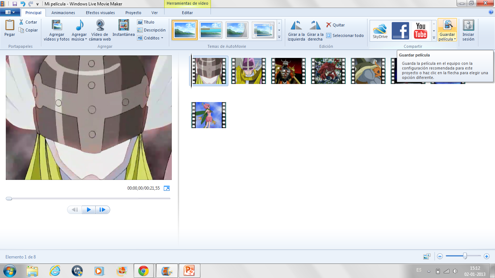Viewport: 495px width, 278px height.
Task: Open the Efectos visuales tab
Action: (100, 13)
